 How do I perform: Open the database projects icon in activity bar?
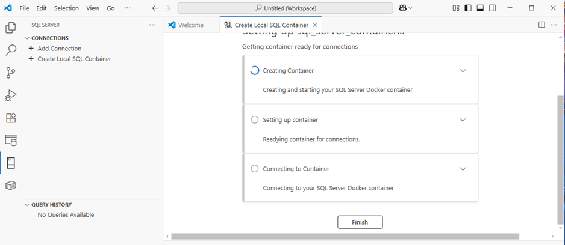click(x=11, y=140)
